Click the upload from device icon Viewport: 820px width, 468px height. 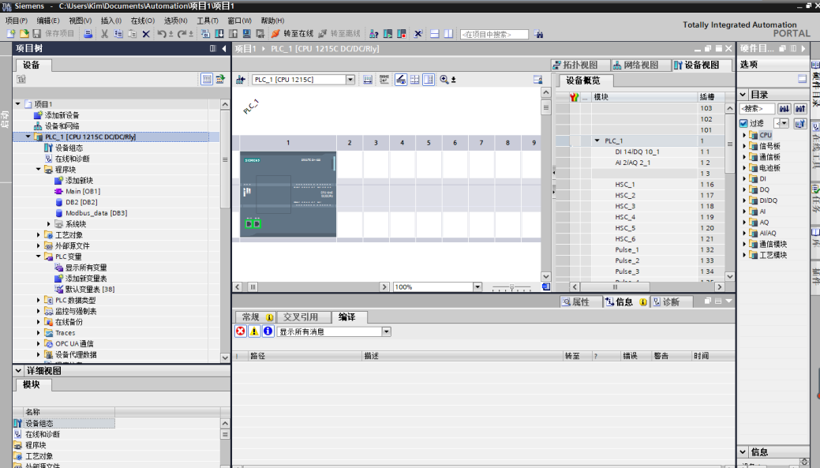point(233,33)
